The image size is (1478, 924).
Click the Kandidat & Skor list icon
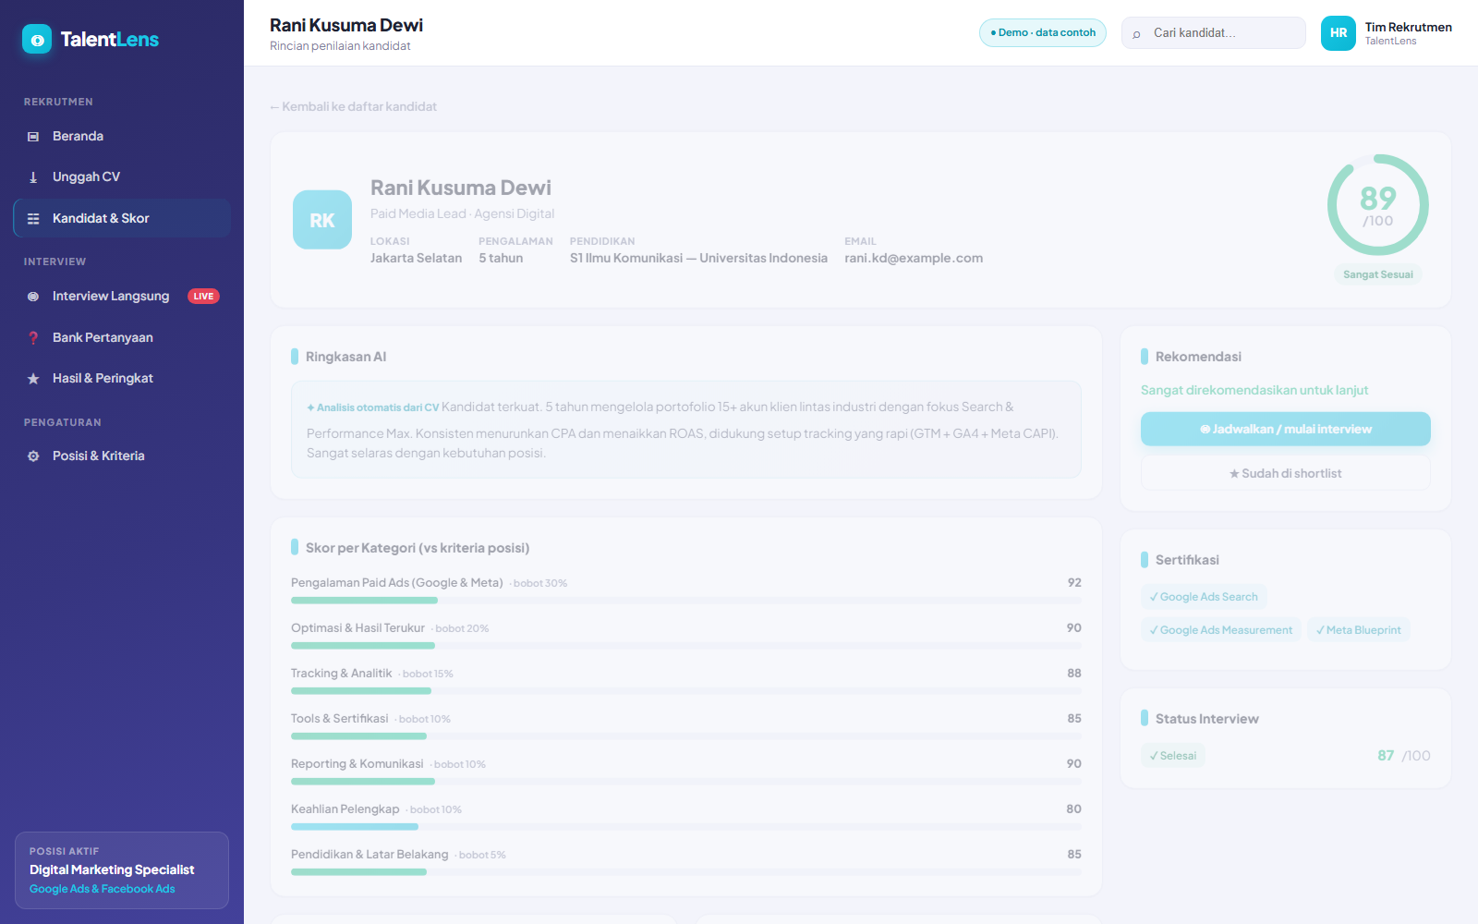pyautogui.click(x=33, y=219)
